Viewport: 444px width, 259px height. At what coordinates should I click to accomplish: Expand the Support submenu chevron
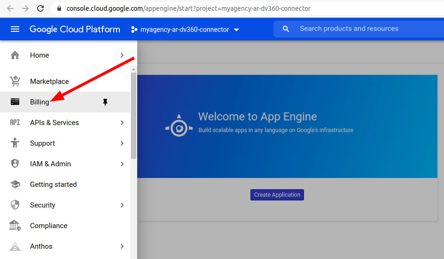pyautogui.click(x=122, y=143)
